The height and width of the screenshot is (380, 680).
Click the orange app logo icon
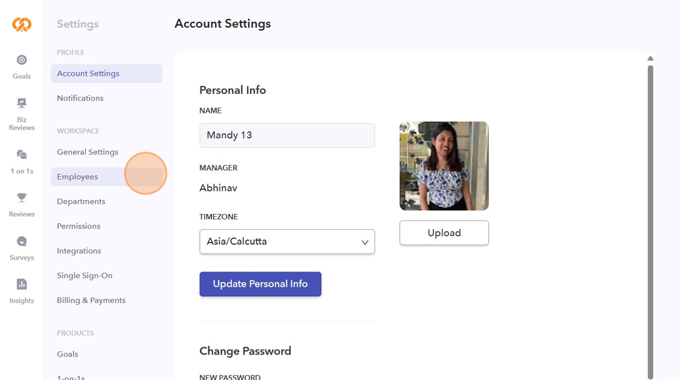click(x=22, y=24)
